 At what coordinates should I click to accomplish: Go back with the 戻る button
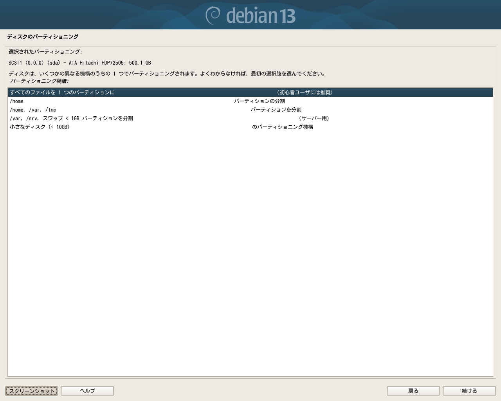click(x=413, y=391)
